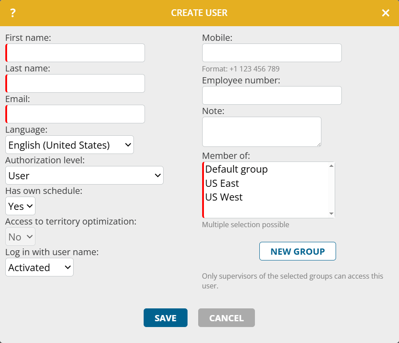Click the New Group button
Screen dimensions: 399x343
point(297,251)
